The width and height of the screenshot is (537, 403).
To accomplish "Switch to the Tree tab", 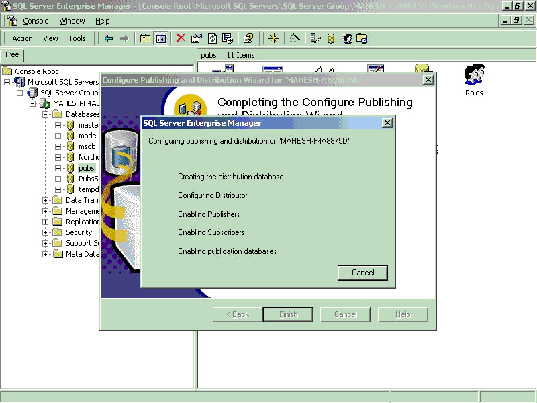I will (x=11, y=54).
